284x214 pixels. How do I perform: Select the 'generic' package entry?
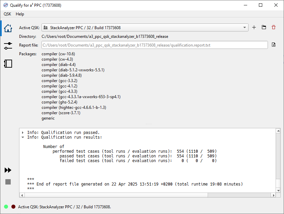48,118
